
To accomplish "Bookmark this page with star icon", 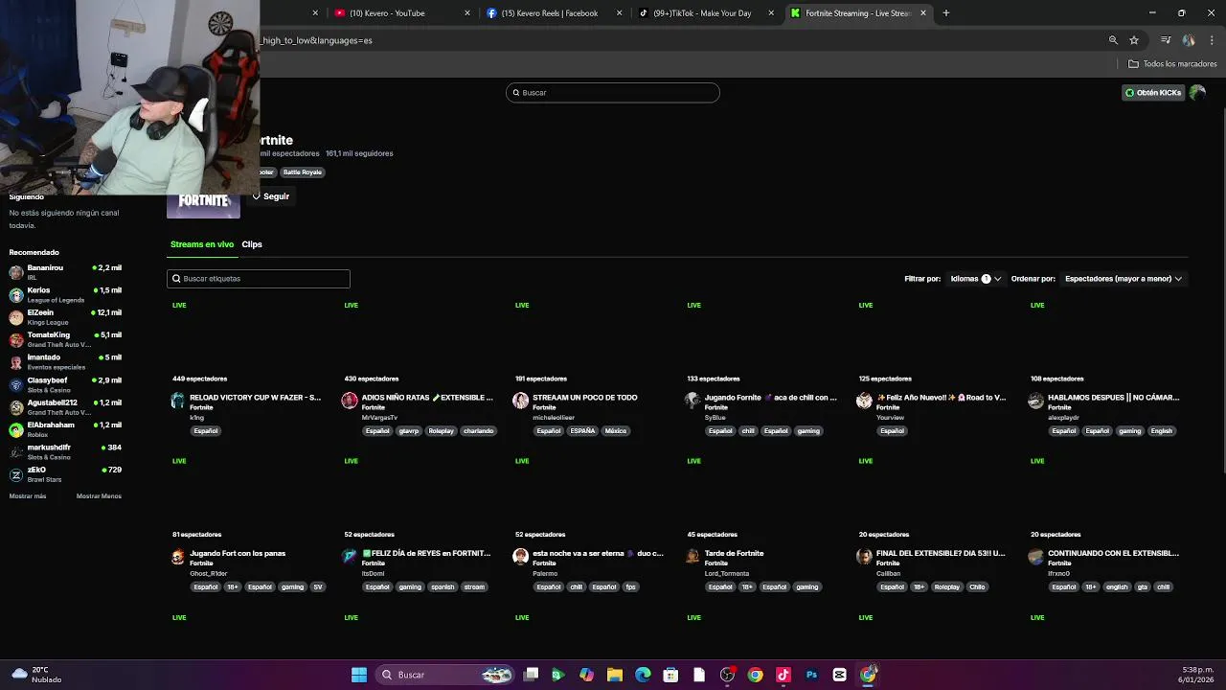I will coord(1134,40).
